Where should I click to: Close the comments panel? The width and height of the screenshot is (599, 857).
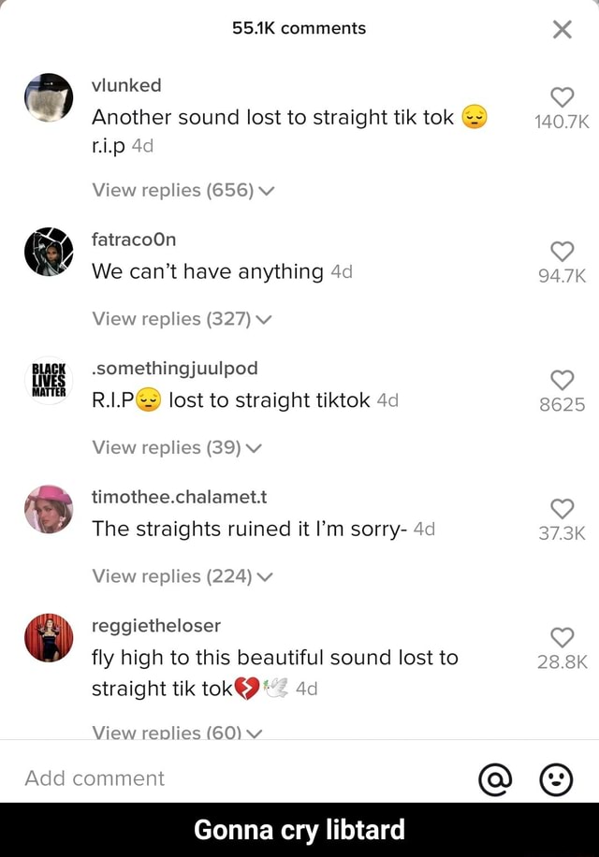click(x=561, y=29)
